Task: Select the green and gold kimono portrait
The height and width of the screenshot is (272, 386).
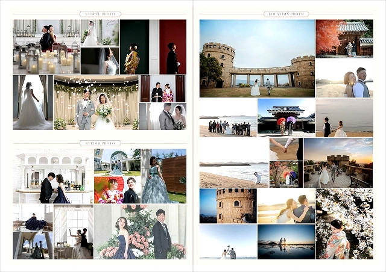Action: (134, 46)
